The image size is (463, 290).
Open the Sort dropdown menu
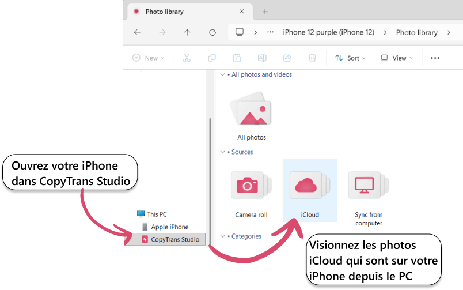point(350,58)
